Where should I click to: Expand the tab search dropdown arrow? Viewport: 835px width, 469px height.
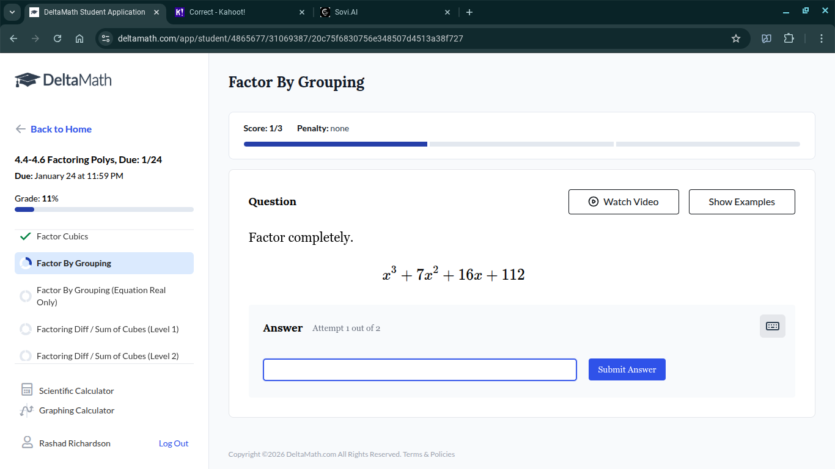point(12,12)
